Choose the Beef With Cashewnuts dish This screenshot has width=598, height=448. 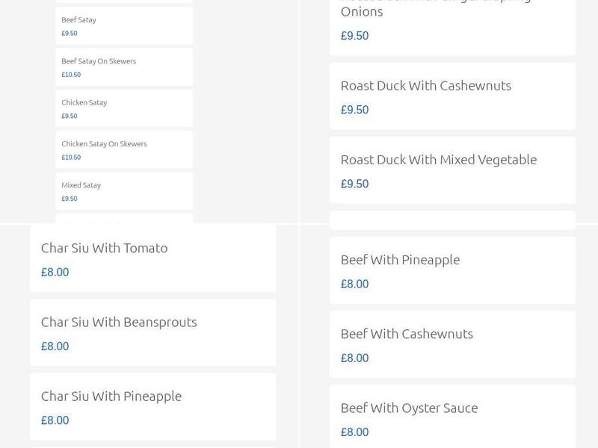coord(407,334)
